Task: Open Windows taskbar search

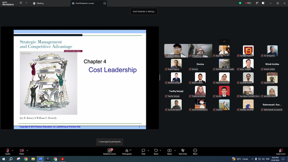Action: [x=11, y=159]
